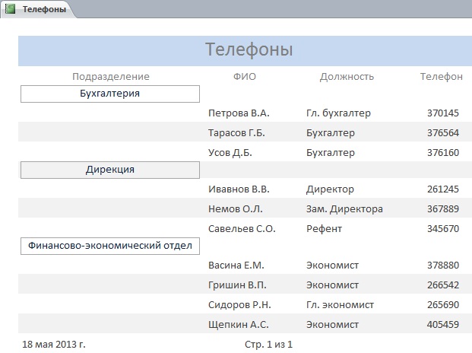Click the report icon on the Телефоны tab
Viewport: 472px width, 353px height.
coord(10,8)
